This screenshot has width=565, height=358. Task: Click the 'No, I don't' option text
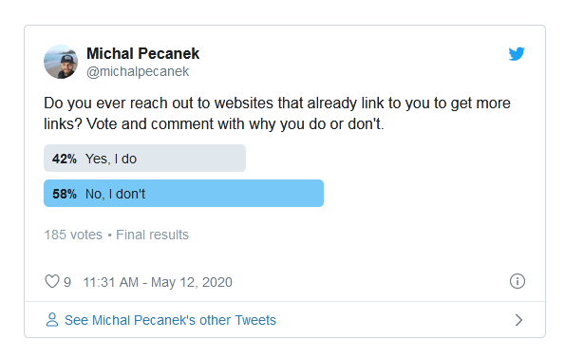click(115, 194)
